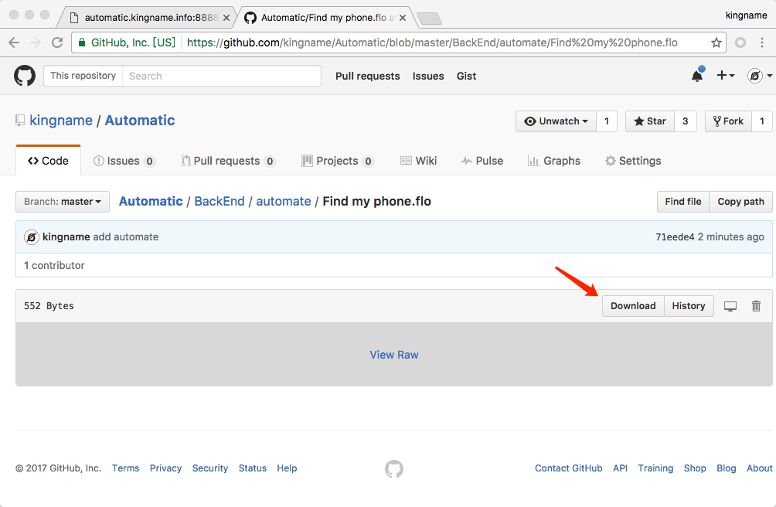Click the browser address bar URL
776x507 pixels.
(x=432, y=43)
